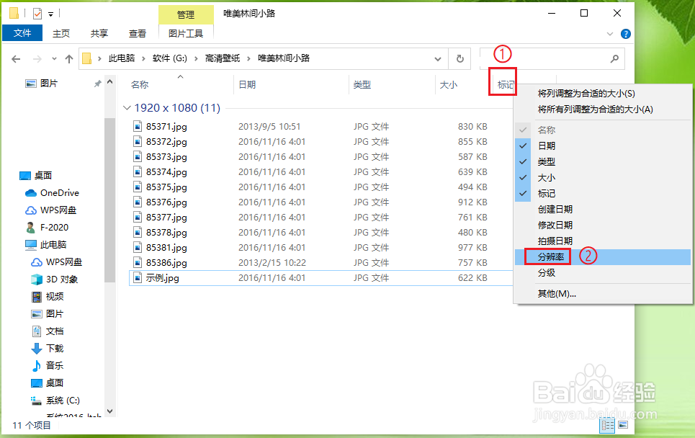Click 软件 (G:) breadcrumb in address bar
This screenshot has width=695, height=438.
click(170, 58)
